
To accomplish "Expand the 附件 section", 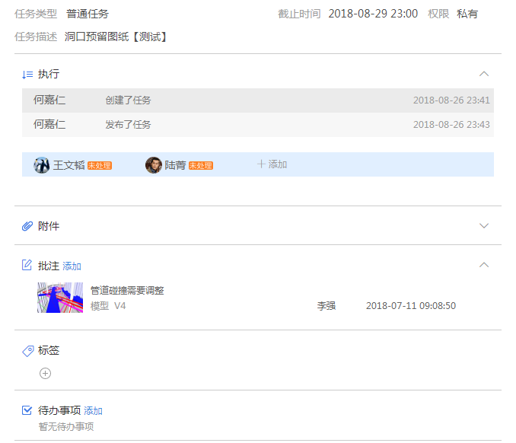I will coord(484,226).
